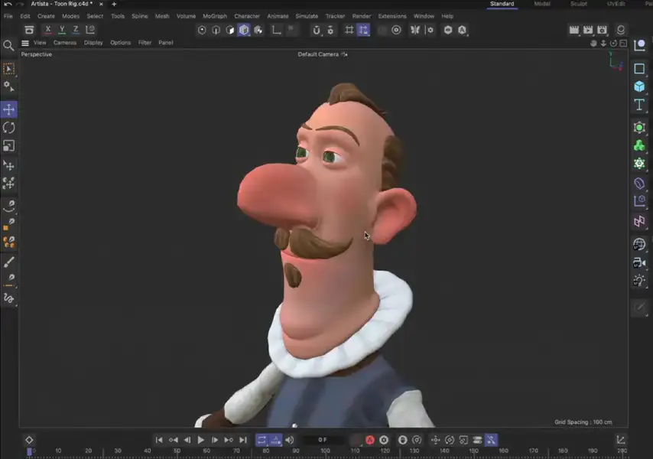The height and width of the screenshot is (459, 653).
Task: Toggle Y axis lock
Action: coord(62,30)
